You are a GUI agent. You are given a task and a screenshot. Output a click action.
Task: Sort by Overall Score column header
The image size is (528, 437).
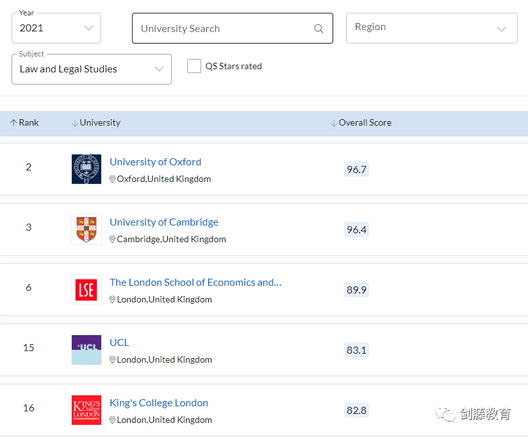click(361, 122)
